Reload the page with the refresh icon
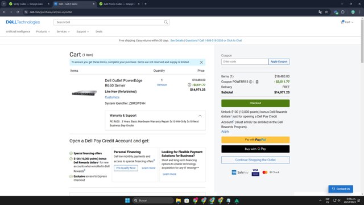 (x=18, y=12)
